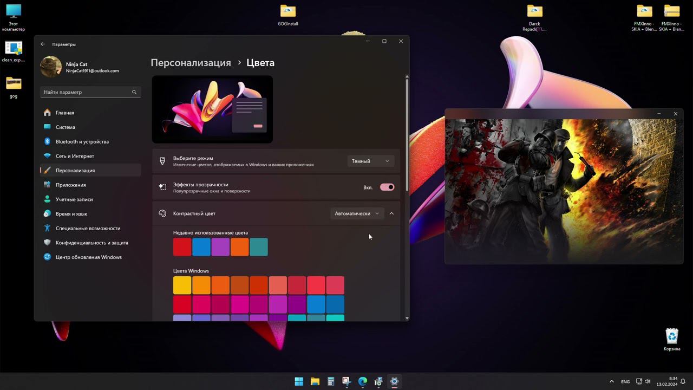This screenshot has width=693, height=390.
Task: Select the Darck Repack folder on desktop
Action: pyautogui.click(x=534, y=18)
